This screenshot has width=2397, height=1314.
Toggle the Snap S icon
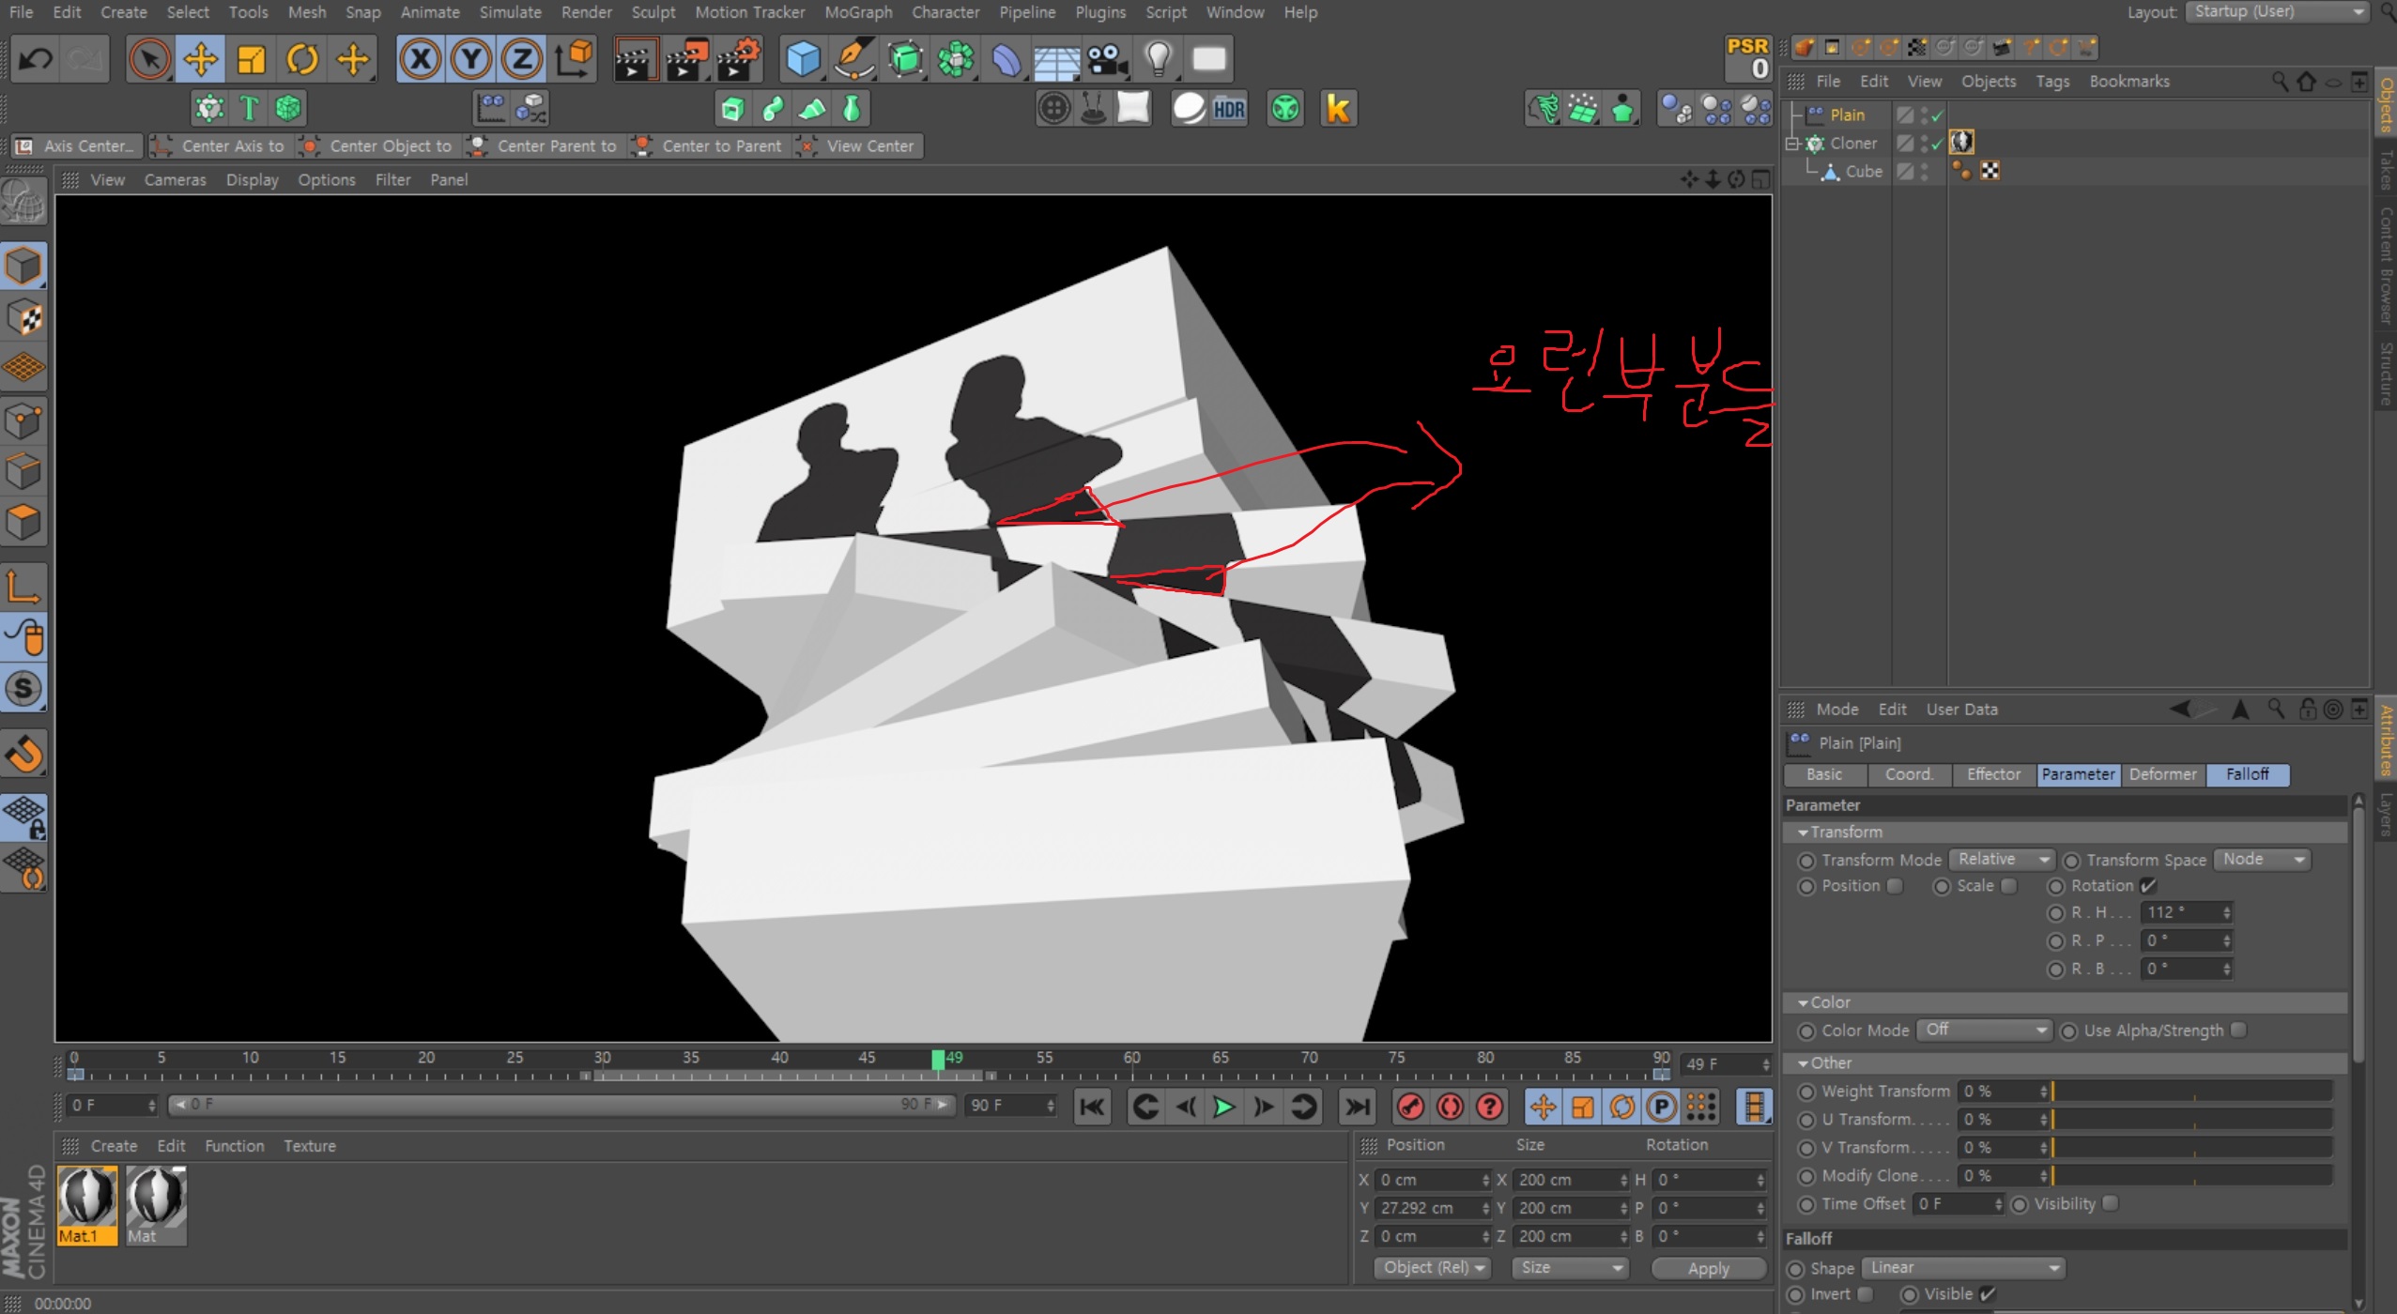pyautogui.click(x=23, y=689)
